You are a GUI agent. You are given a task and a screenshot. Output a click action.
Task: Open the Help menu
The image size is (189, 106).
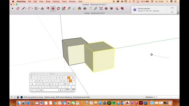click(80, 1)
